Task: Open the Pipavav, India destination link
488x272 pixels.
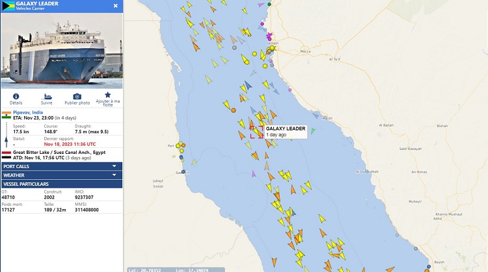Action: coord(28,112)
